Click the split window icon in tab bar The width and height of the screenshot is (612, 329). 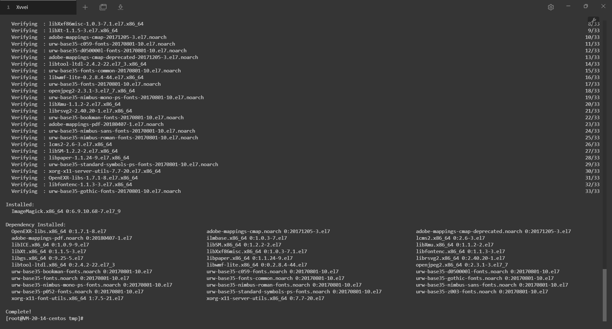tap(103, 7)
